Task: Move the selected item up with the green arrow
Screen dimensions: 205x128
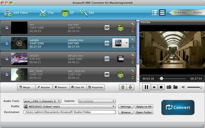Action: coord(123,87)
